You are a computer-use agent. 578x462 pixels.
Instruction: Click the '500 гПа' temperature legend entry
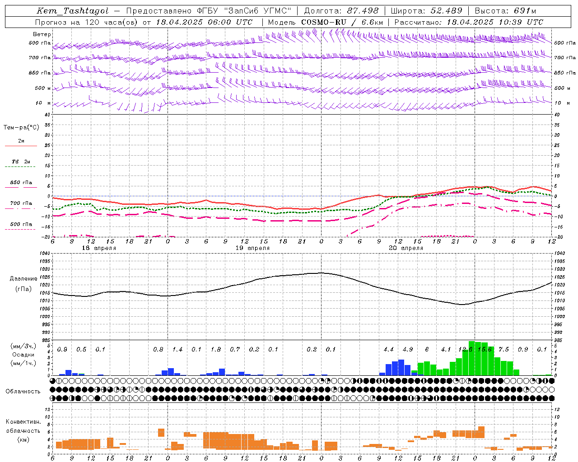(x=21, y=224)
